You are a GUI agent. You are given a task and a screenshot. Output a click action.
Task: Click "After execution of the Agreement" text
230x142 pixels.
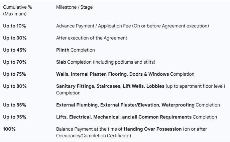coord(92,38)
